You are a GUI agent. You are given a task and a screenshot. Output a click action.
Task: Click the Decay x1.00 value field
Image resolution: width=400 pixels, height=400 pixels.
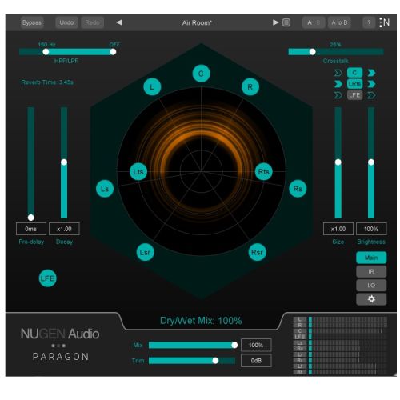pos(64,229)
